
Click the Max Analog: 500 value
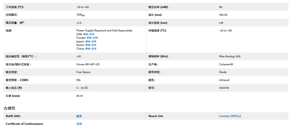[230, 57]
